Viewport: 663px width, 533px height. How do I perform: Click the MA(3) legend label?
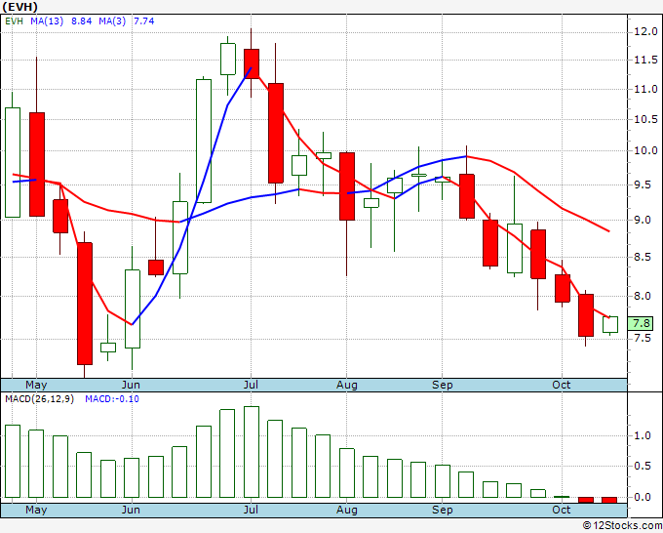pos(112,21)
